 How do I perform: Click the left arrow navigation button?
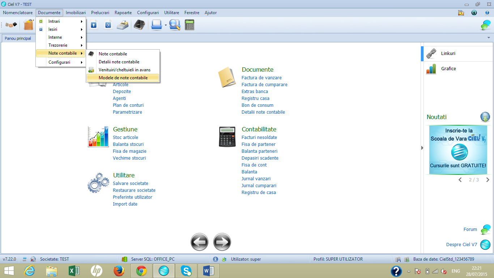pos(200,242)
